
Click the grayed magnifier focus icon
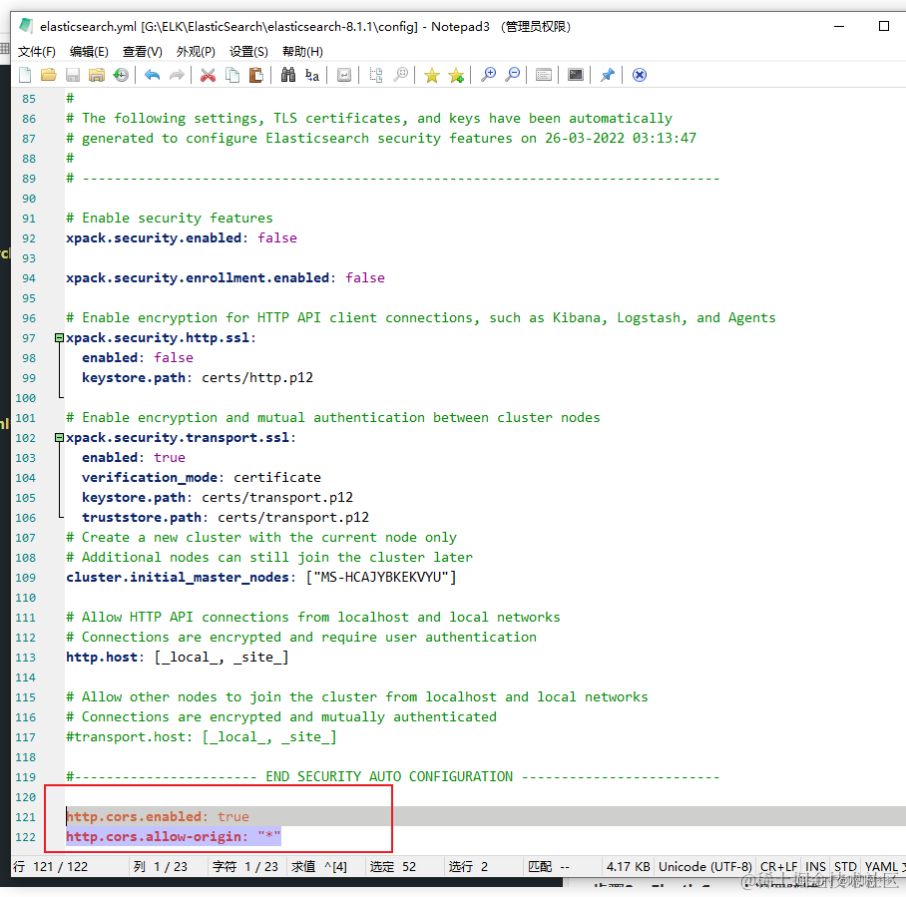tap(400, 75)
